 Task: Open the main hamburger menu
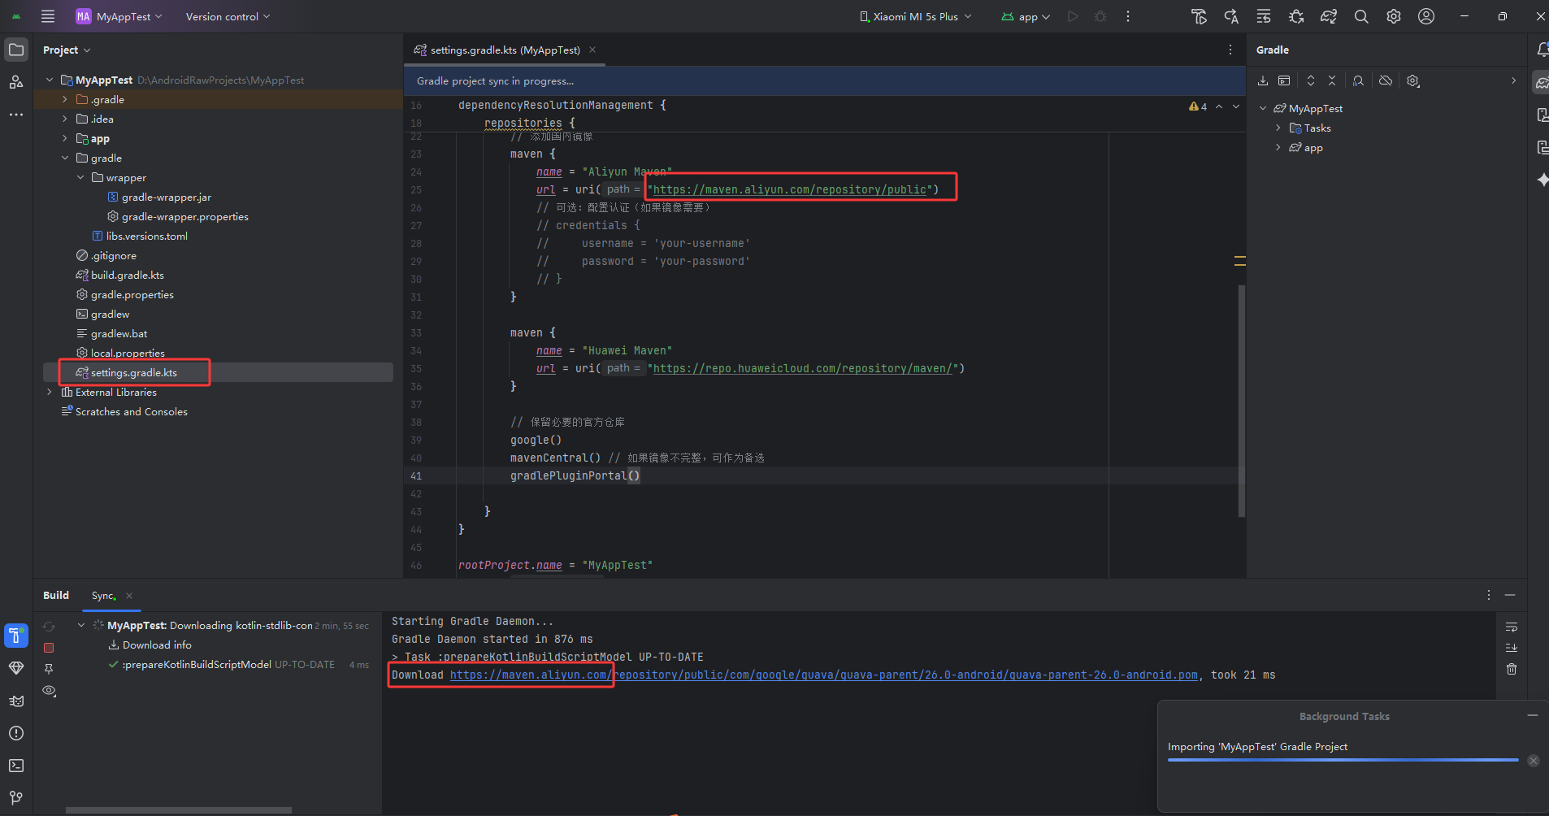click(x=48, y=16)
